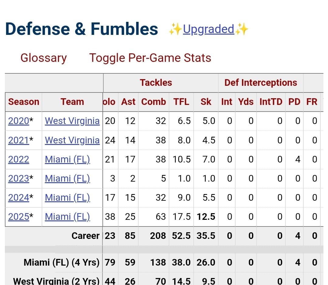Sort table by TFL column
Image resolution: width=328 pixels, height=285 pixels.
click(x=181, y=102)
